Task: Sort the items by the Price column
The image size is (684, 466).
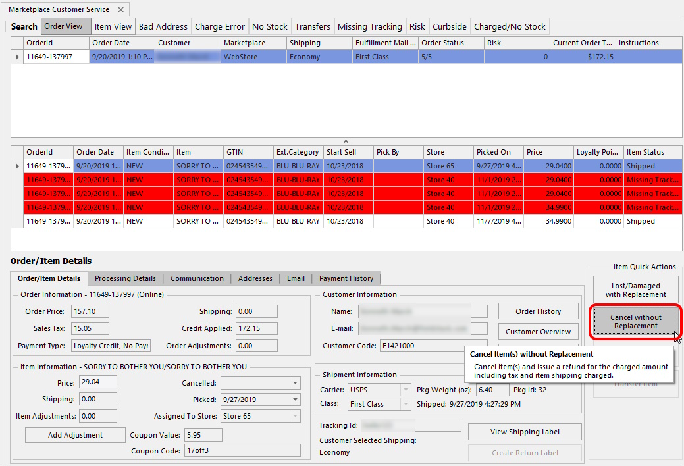Action: click(x=548, y=152)
